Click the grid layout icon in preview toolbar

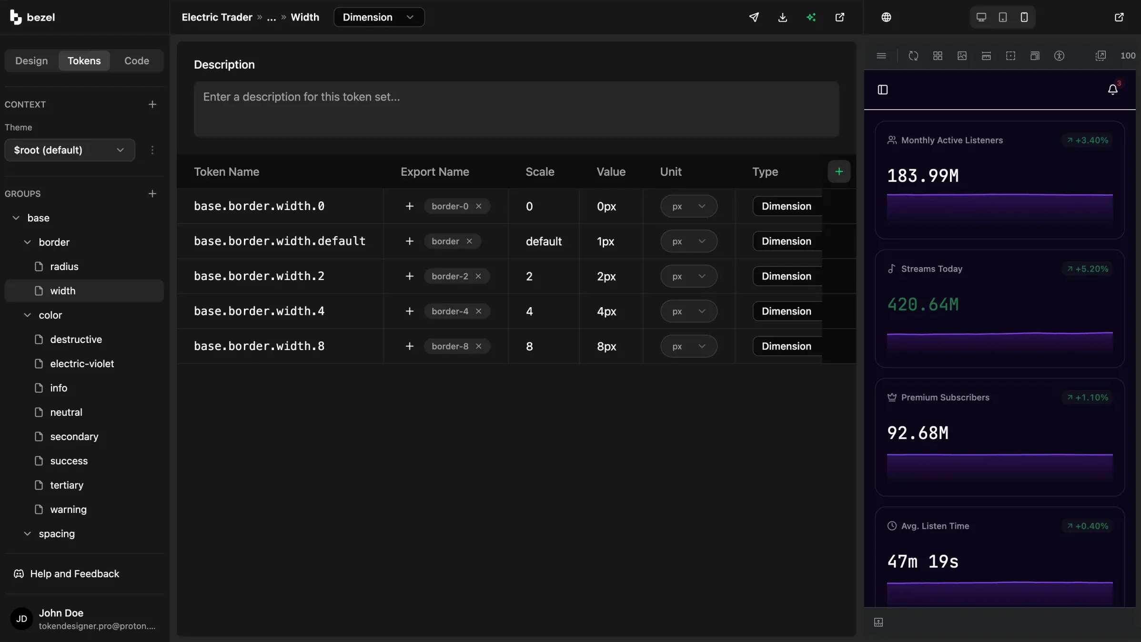pyautogui.click(x=937, y=56)
